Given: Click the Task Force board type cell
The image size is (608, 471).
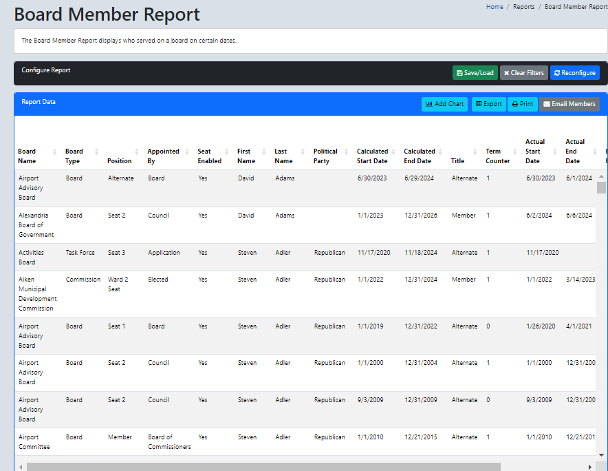Looking at the screenshot, I should (x=80, y=253).
